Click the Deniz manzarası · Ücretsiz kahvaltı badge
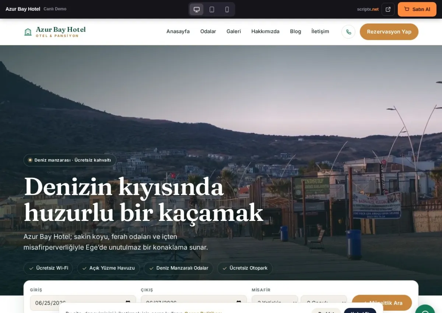 coord(70,160)
